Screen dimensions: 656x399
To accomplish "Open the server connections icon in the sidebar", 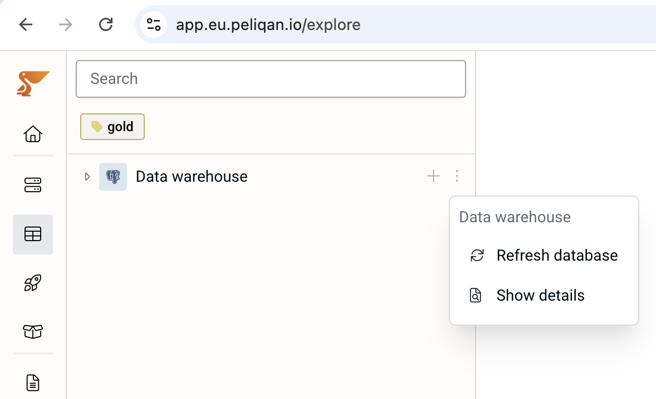I will (33, 185).
